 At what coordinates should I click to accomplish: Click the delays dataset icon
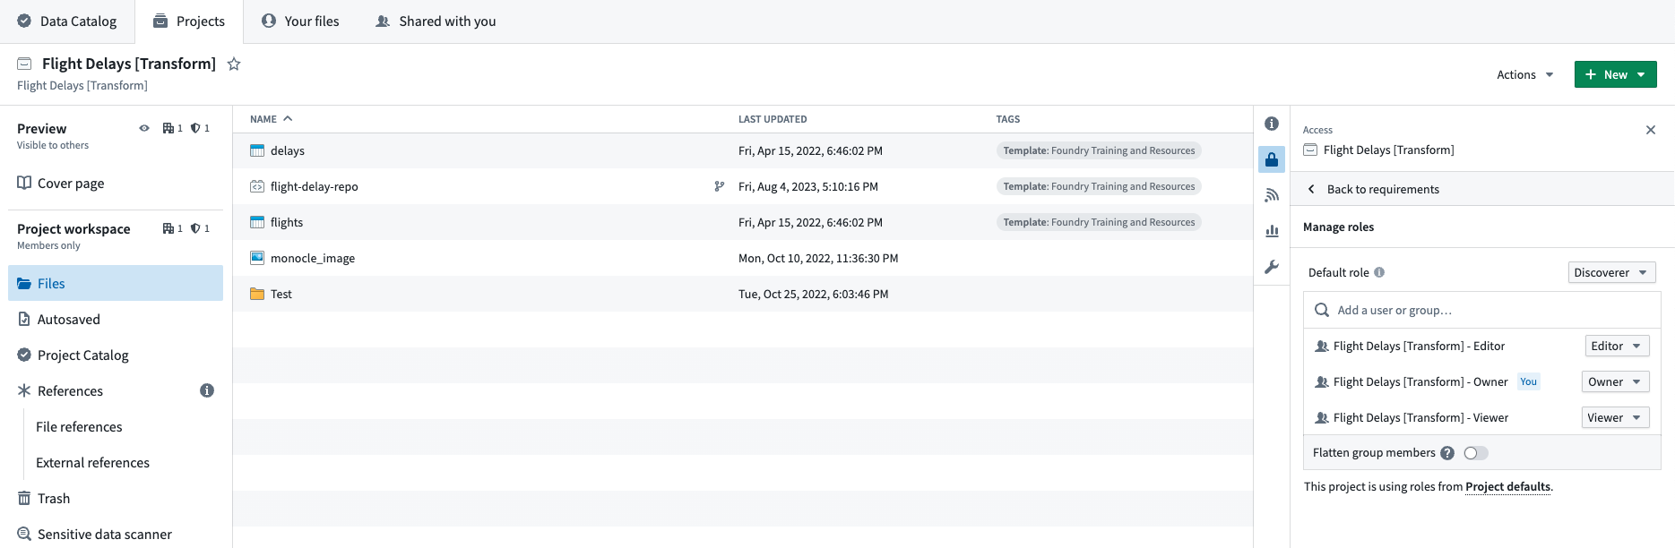coord(257,150)
